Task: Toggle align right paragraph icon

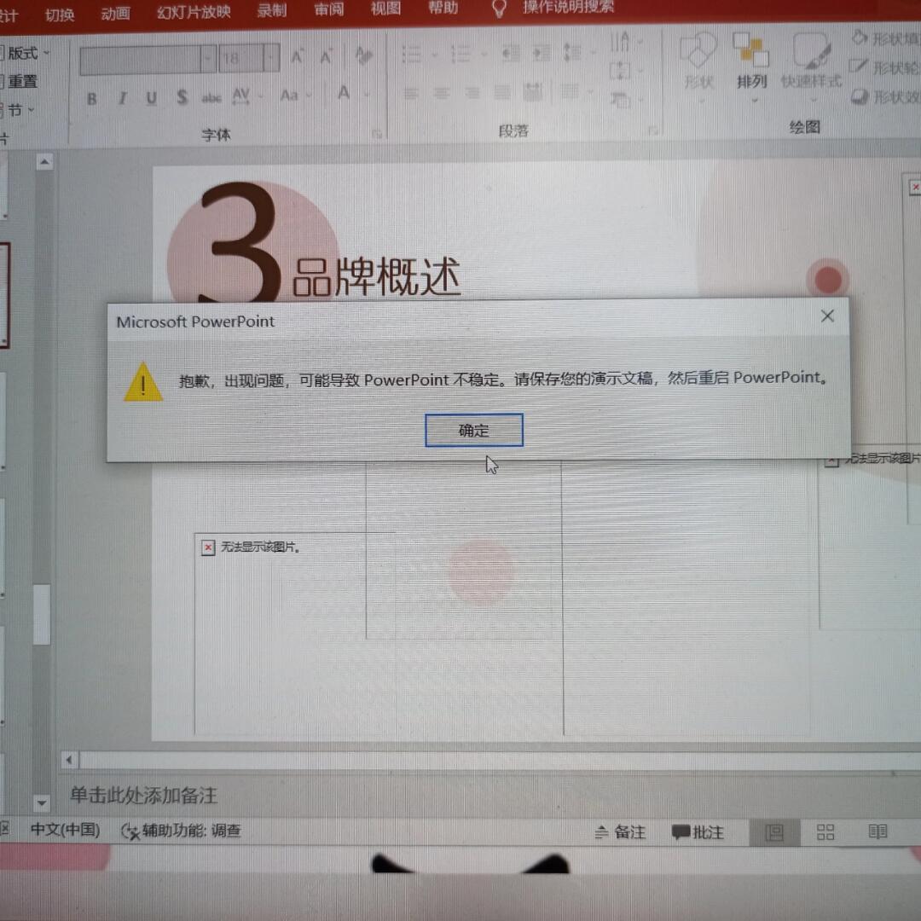Action: coord(472,92)
